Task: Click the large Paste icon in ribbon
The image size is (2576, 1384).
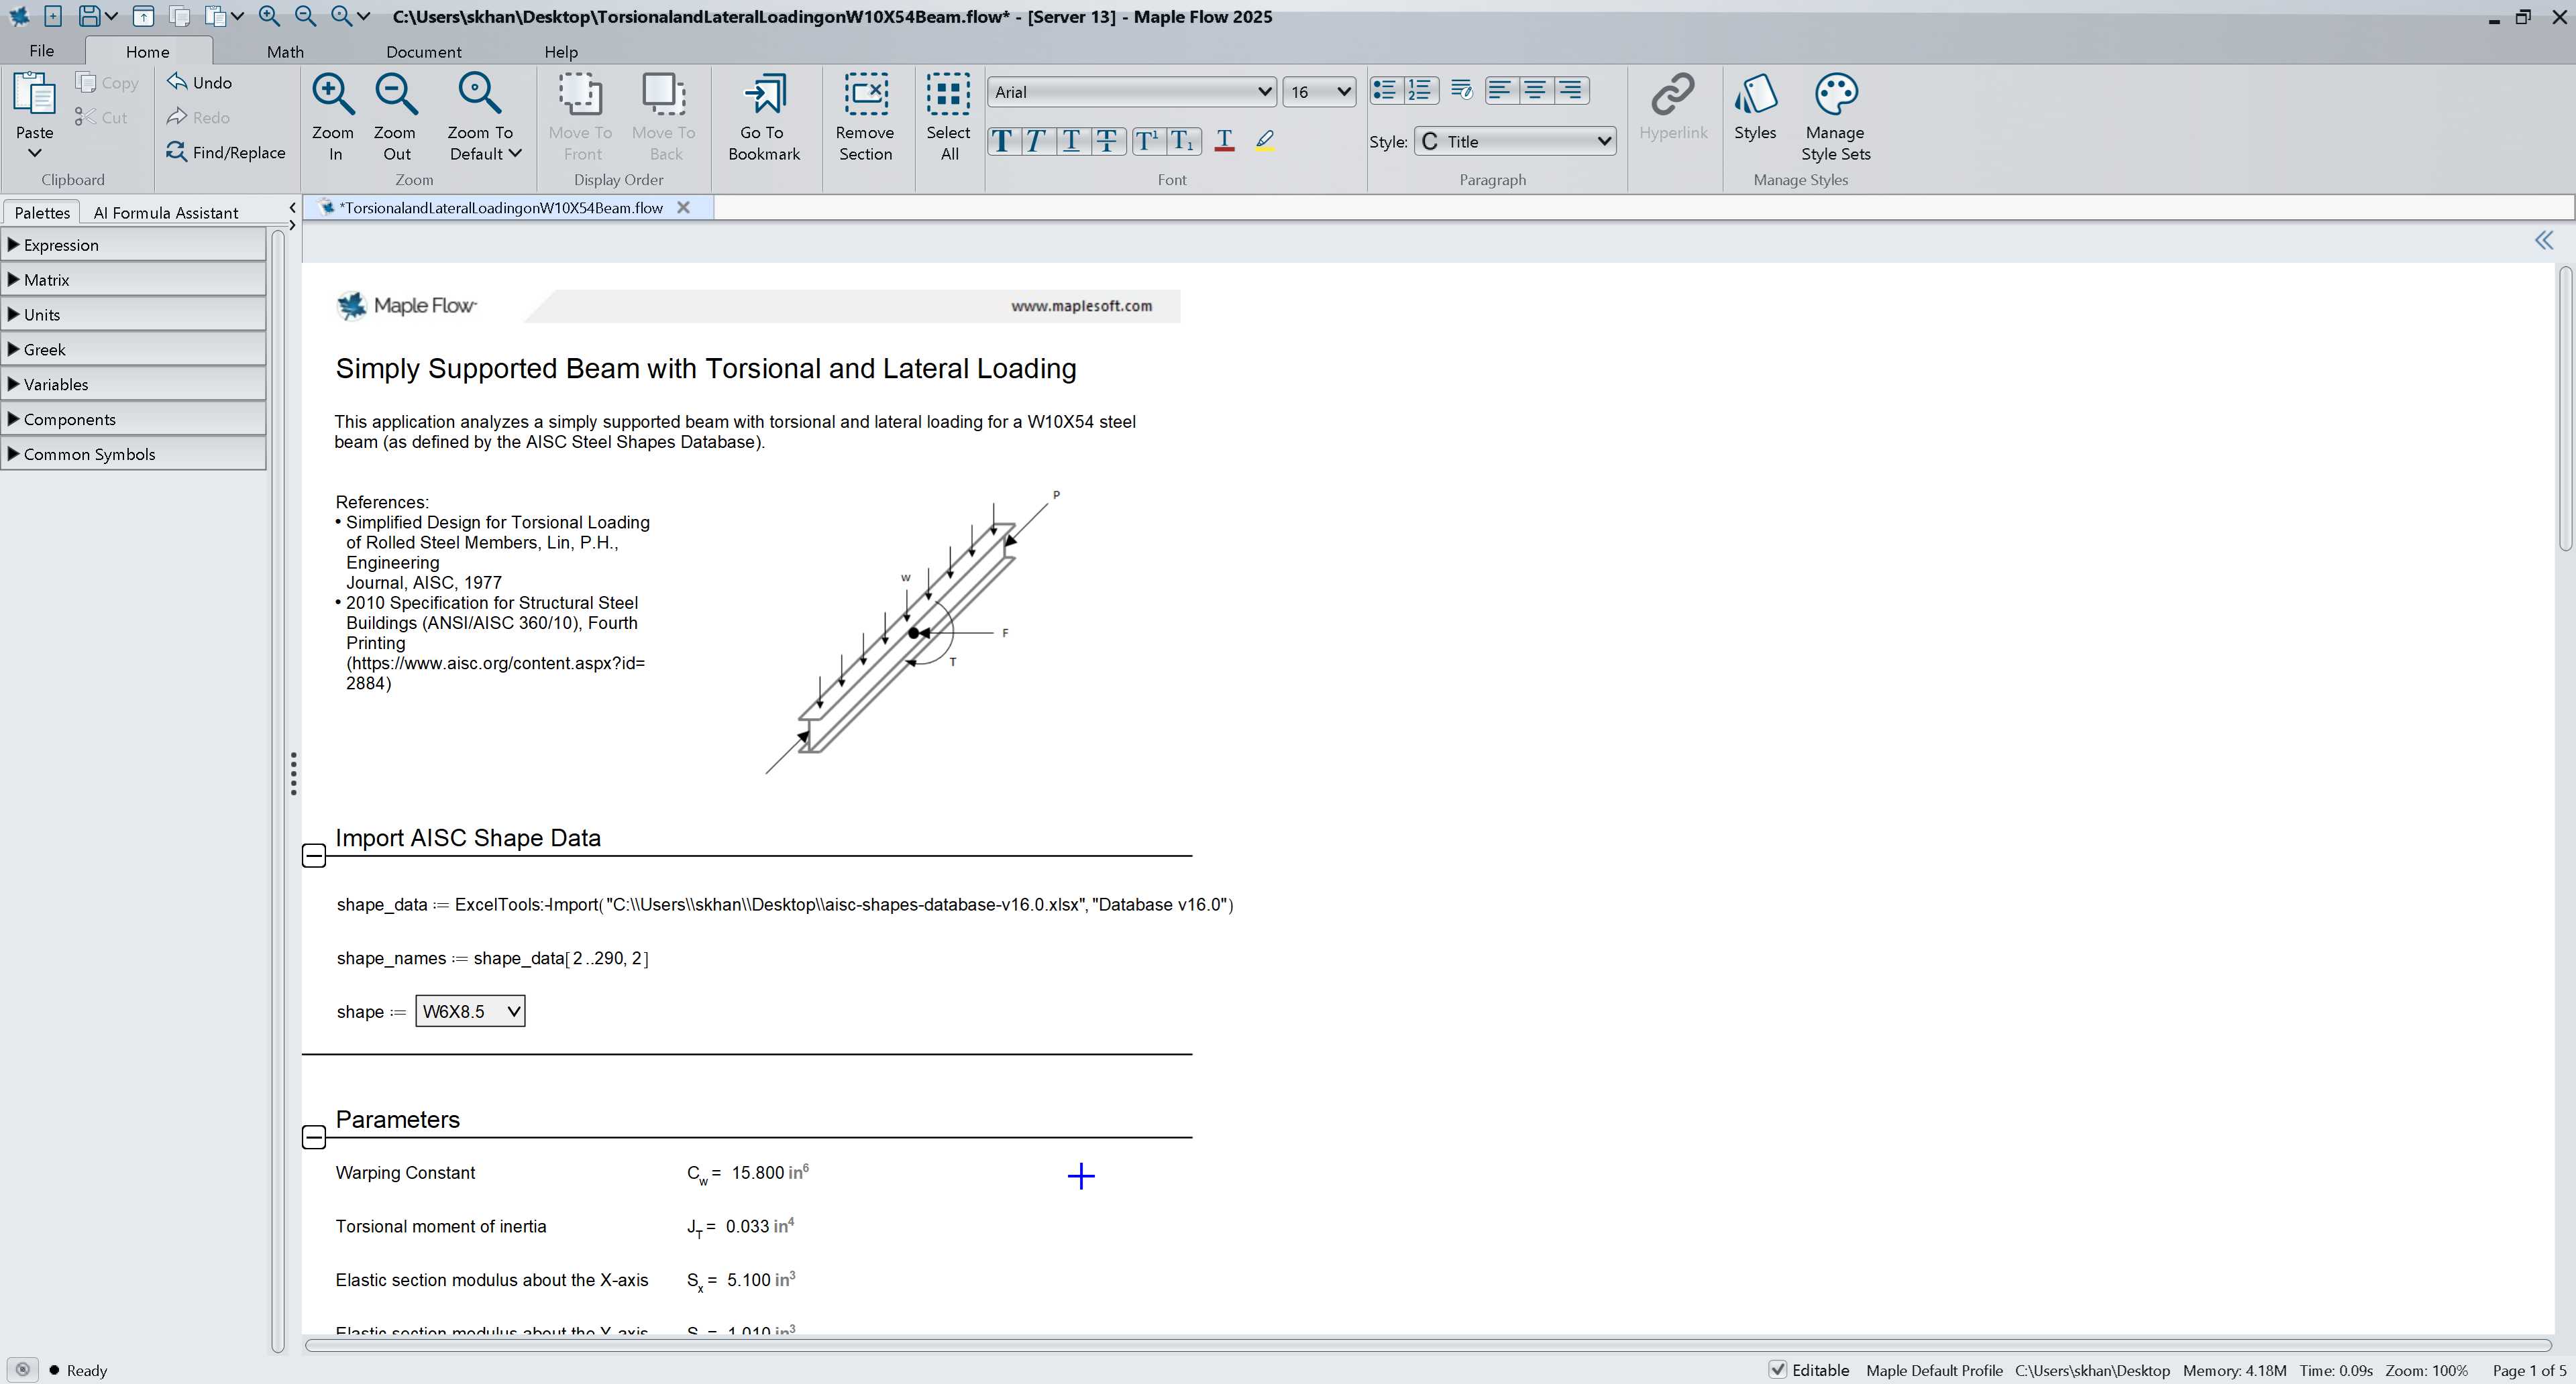Action: point(34,95)
